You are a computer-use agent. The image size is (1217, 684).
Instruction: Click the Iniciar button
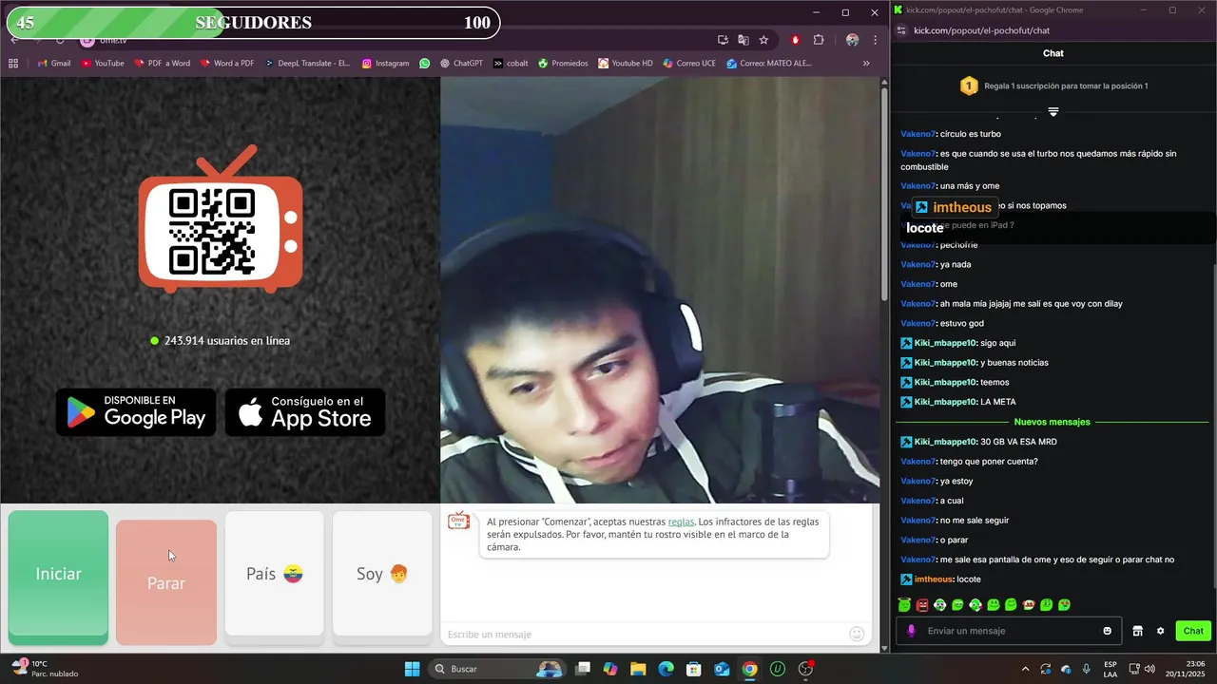[x=58, y=578]
